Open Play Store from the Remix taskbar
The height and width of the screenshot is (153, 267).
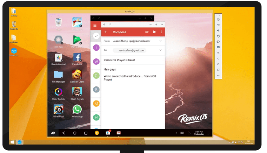[x=108, y=133]
